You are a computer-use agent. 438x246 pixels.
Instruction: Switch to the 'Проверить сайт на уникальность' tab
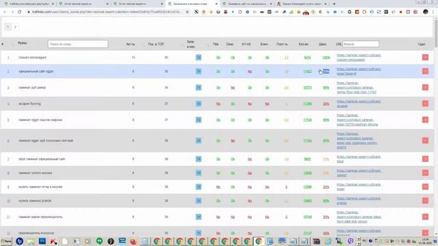[247, 4]
